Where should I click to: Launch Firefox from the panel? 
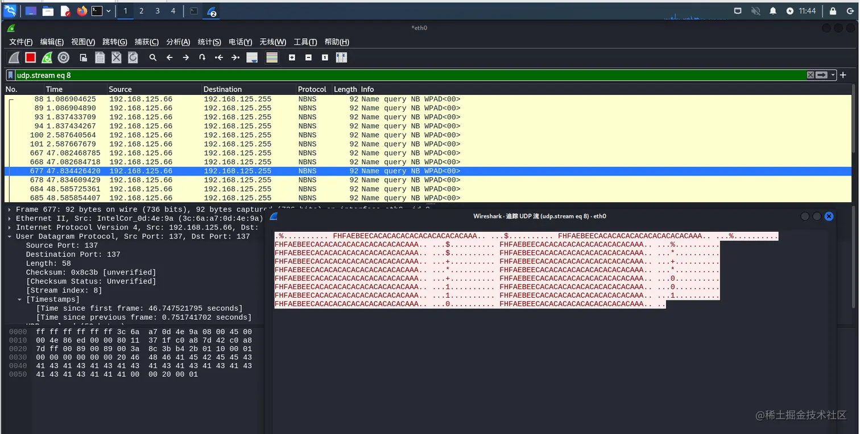[82, 11]
